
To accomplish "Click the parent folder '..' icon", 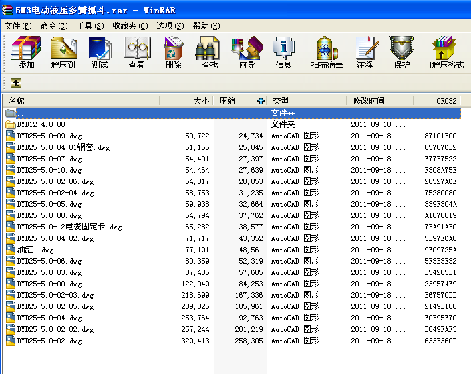I will tap(11, 113).
